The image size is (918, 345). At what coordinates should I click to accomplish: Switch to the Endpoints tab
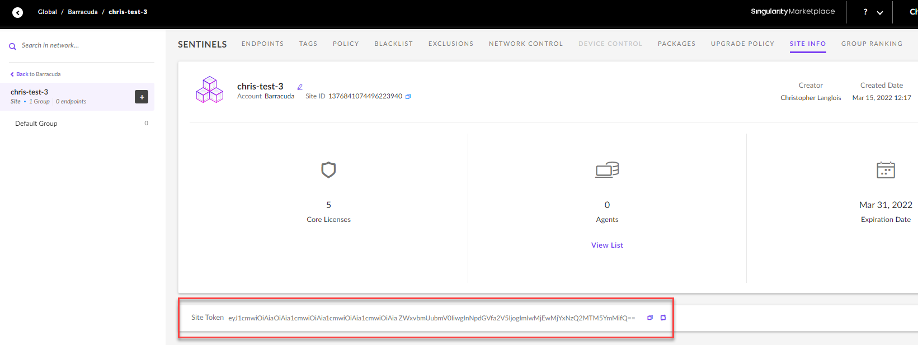pyautogui.click(x=262, y=44)
